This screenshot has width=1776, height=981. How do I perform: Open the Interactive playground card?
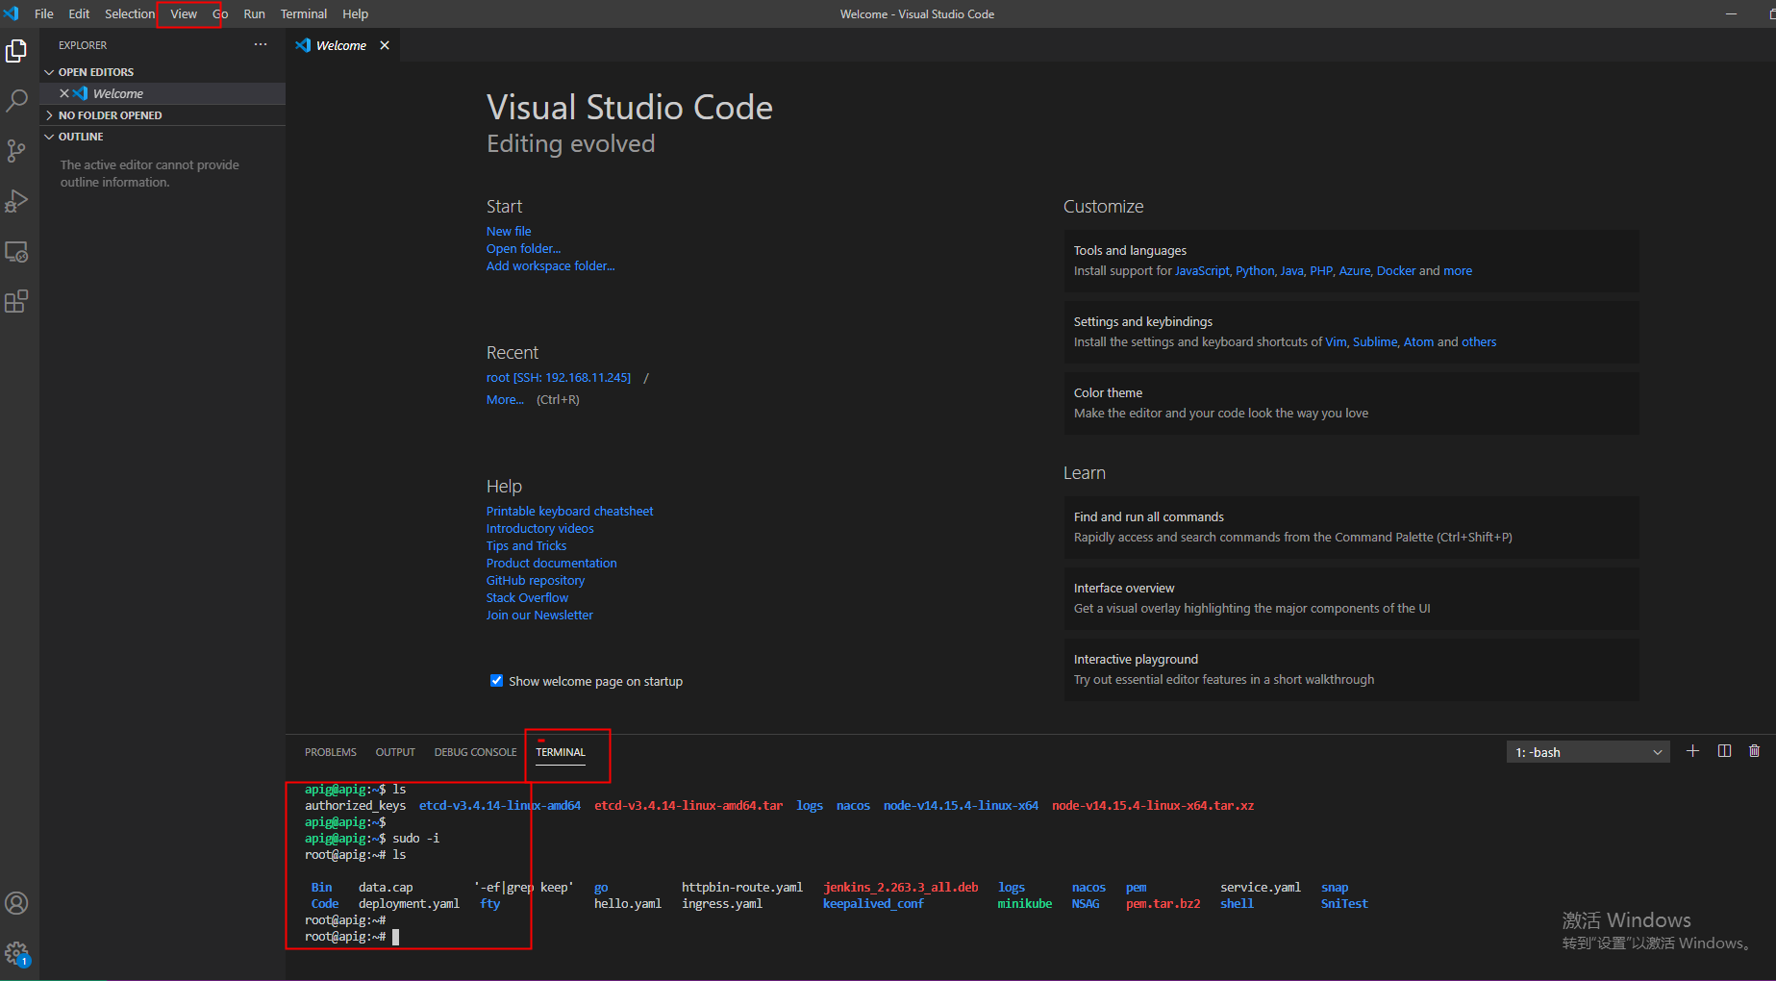click(x=1351, y=669)
